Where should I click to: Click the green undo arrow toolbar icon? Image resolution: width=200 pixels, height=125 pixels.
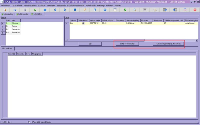(x=35, y=10)
